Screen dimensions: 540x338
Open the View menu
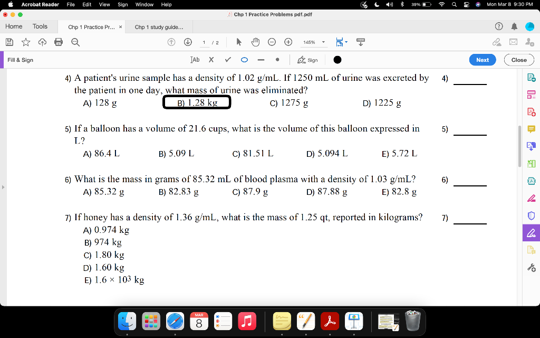pos(104,4)
